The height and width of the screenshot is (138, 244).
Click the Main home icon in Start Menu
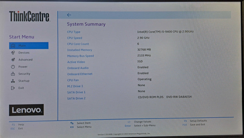tap(13, 45)
